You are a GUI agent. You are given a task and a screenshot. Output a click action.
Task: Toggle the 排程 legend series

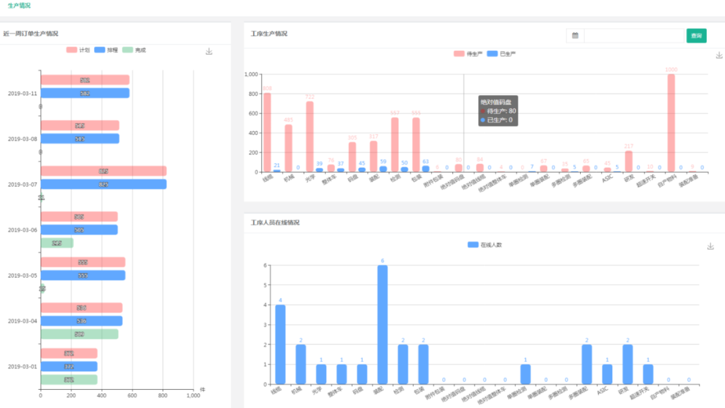tap(106, 50)
